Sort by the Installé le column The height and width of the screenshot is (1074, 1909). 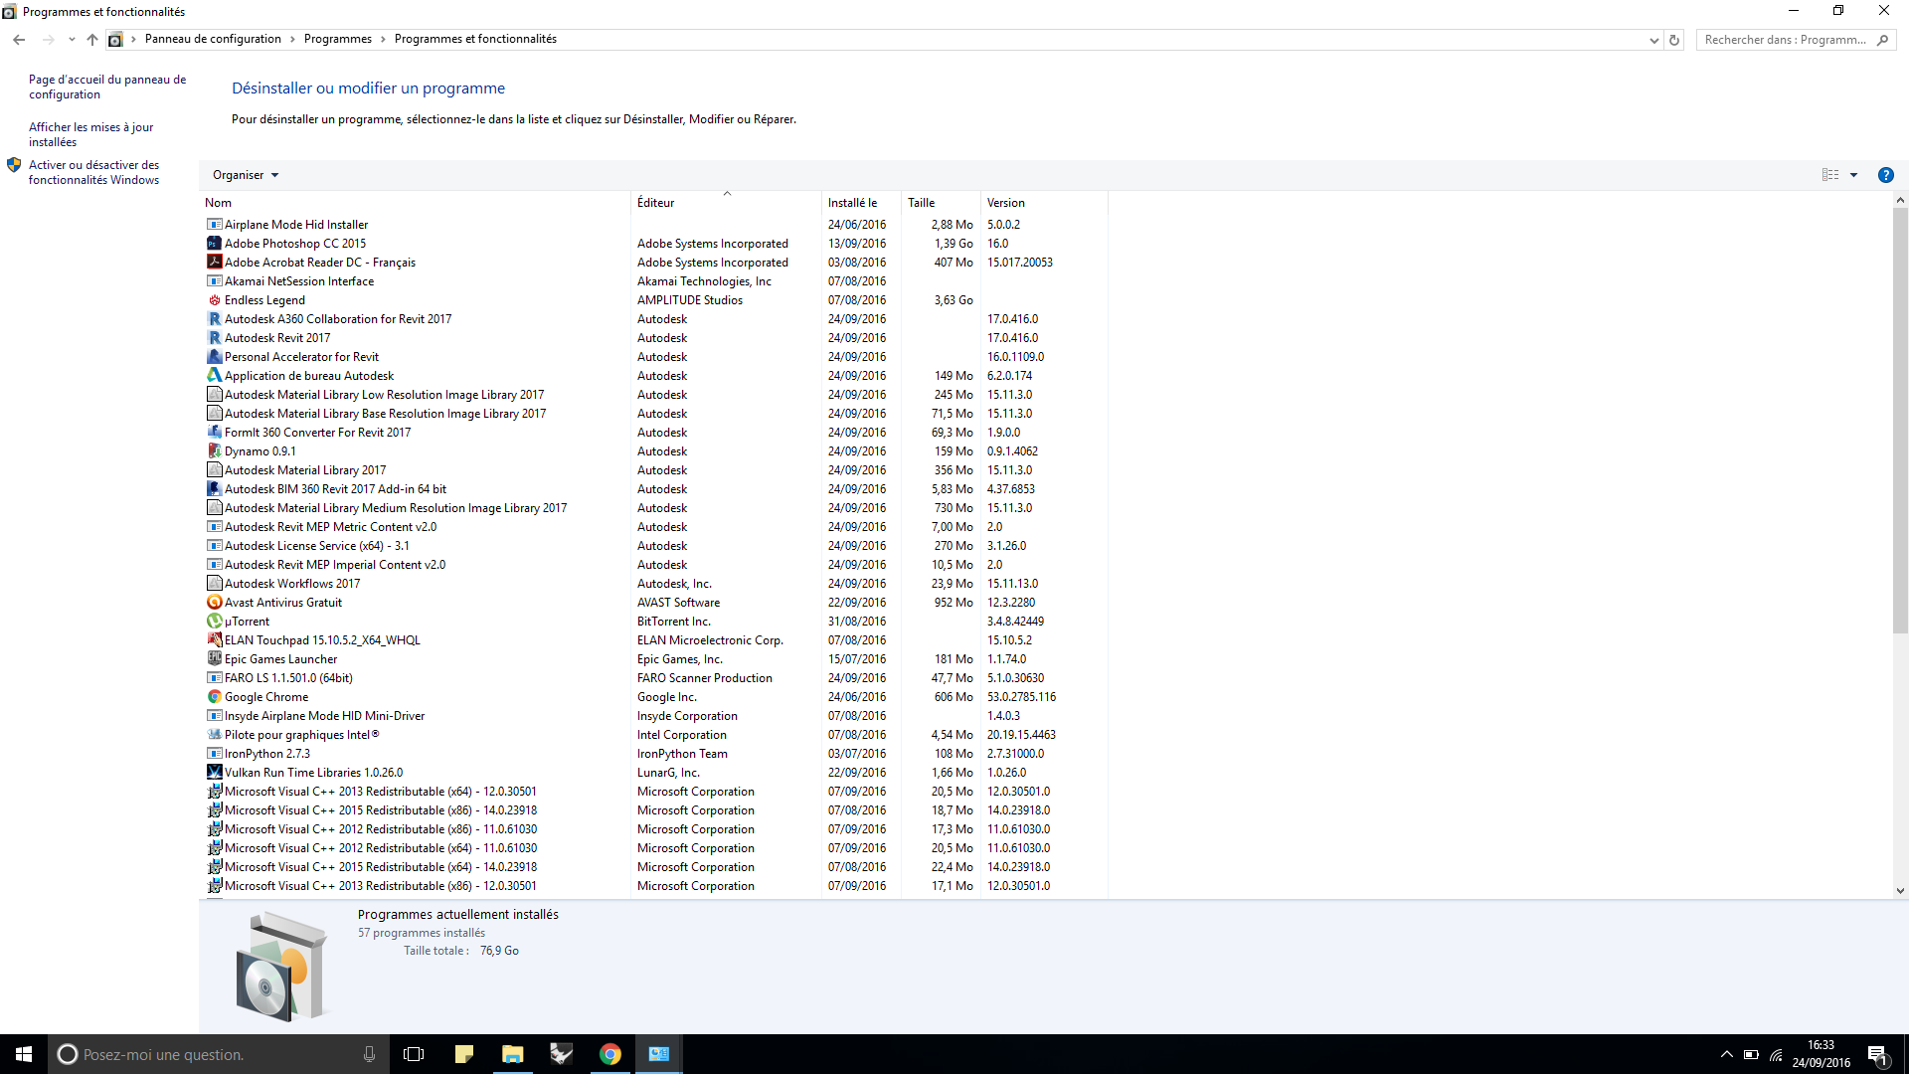point(862,203)
